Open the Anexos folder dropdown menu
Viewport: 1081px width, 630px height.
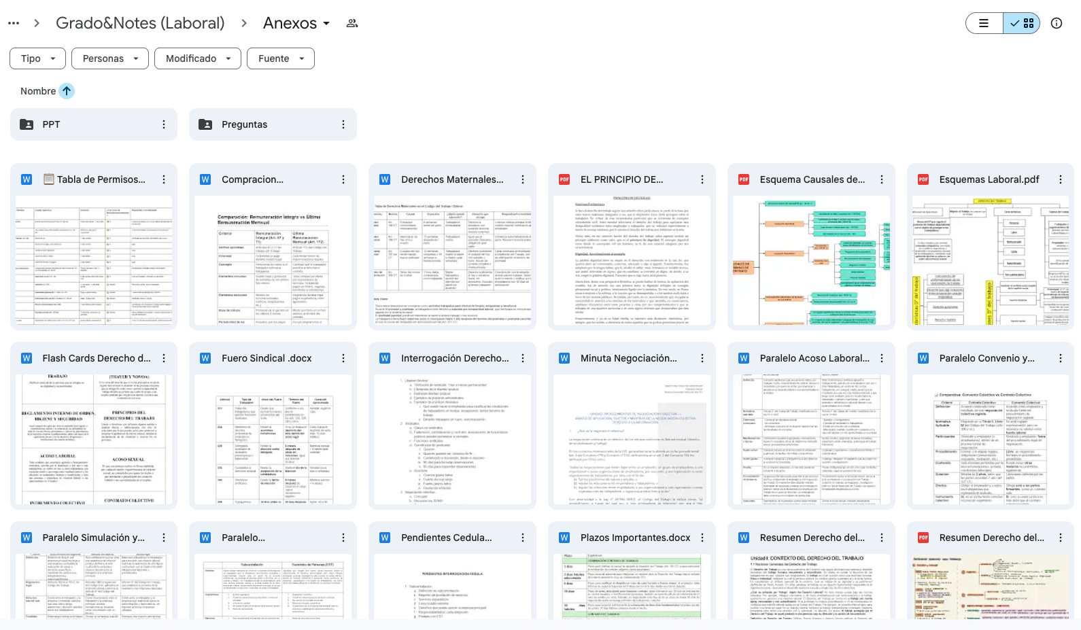pos(326,23)
